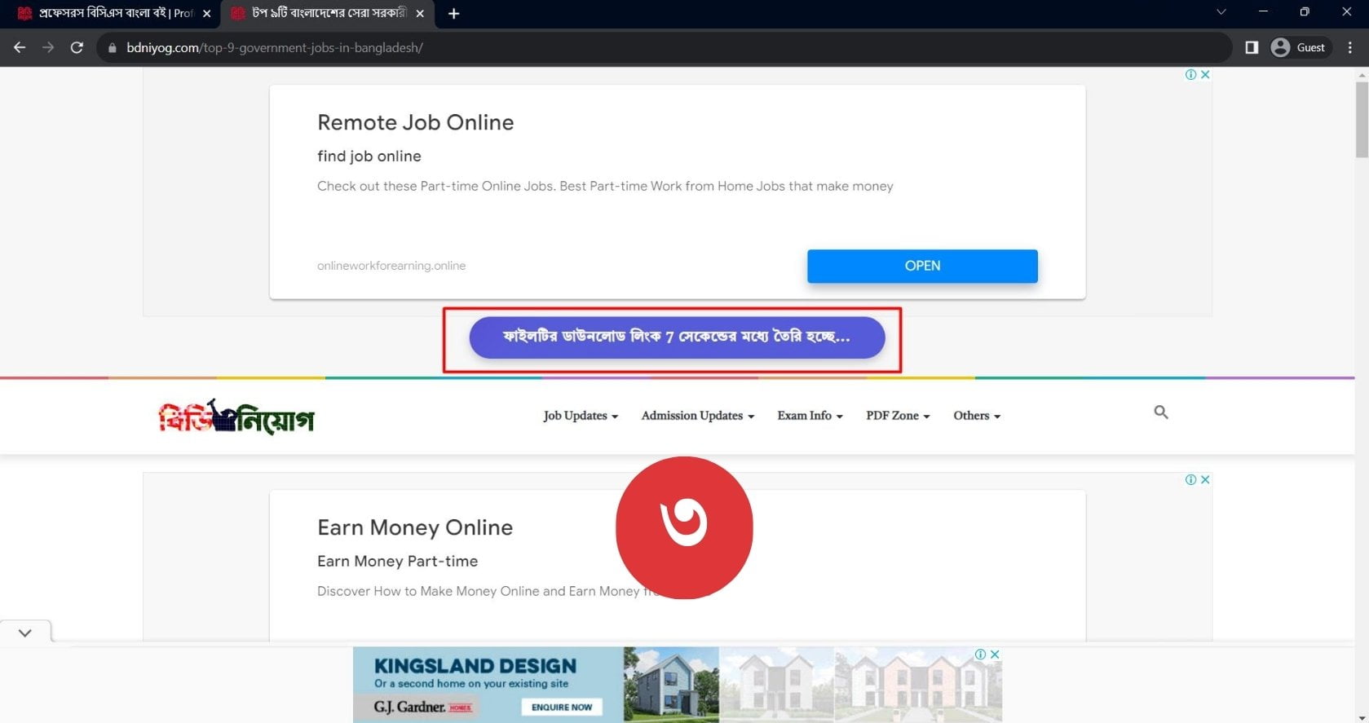Open the tab search chevron in title bar
Screen dimensions: 1369x723
click(x=1221, y=11)
